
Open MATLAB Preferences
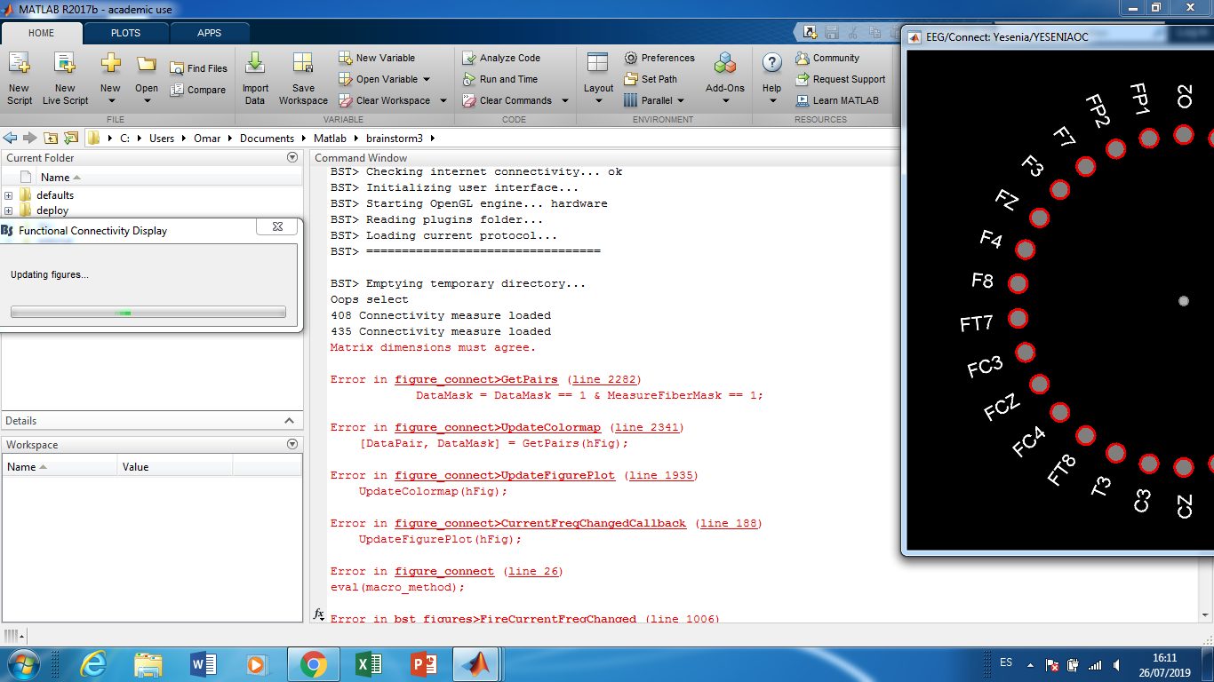coord(659,58)
